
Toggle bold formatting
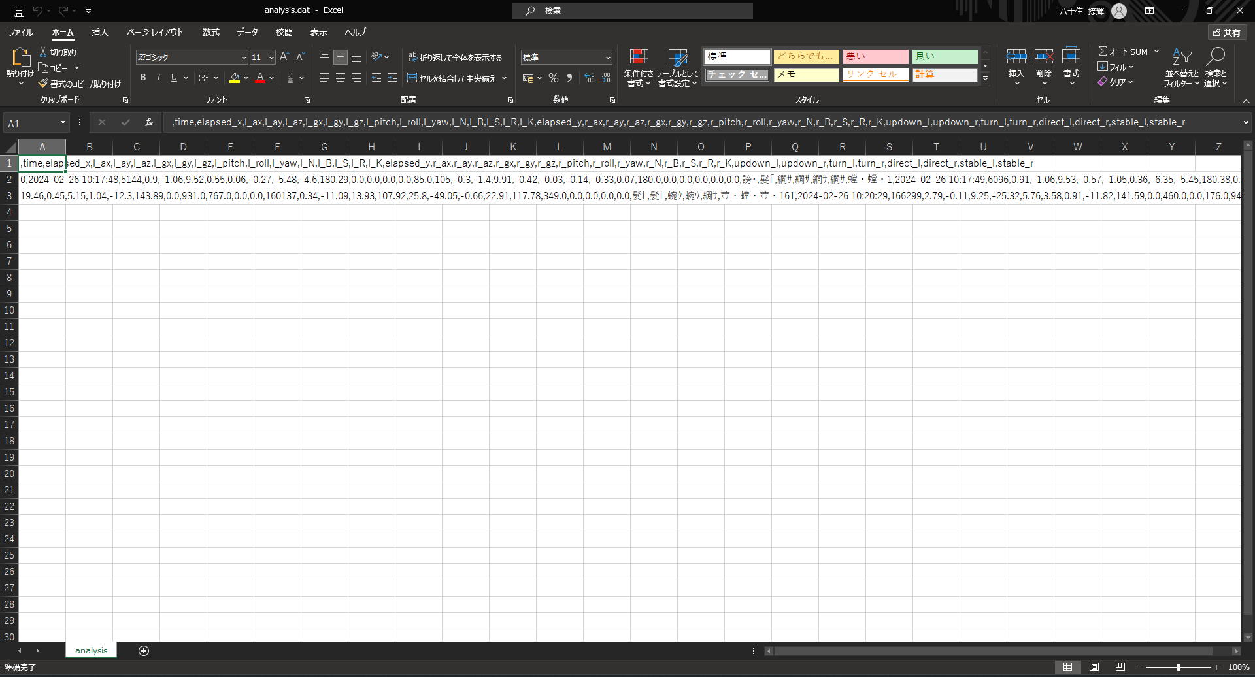[142, 77]
